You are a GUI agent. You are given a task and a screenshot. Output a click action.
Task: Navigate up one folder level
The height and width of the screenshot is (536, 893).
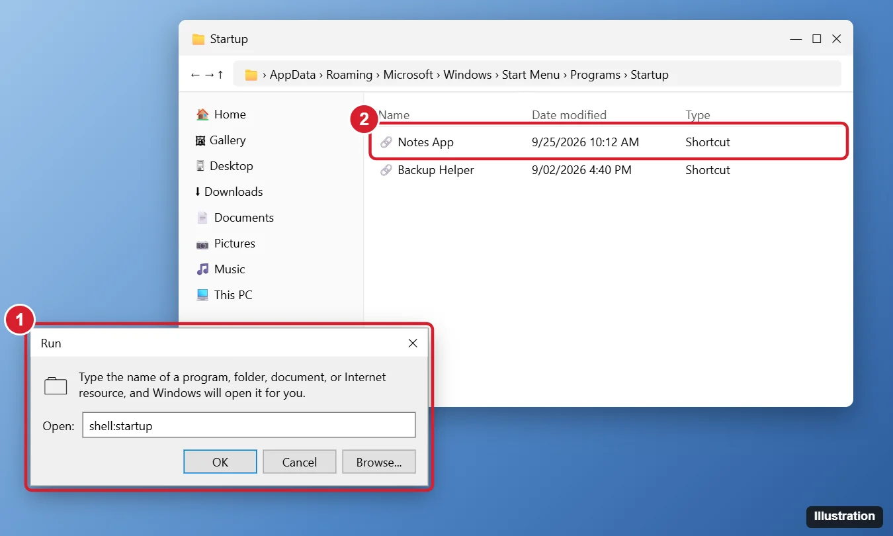220,75
